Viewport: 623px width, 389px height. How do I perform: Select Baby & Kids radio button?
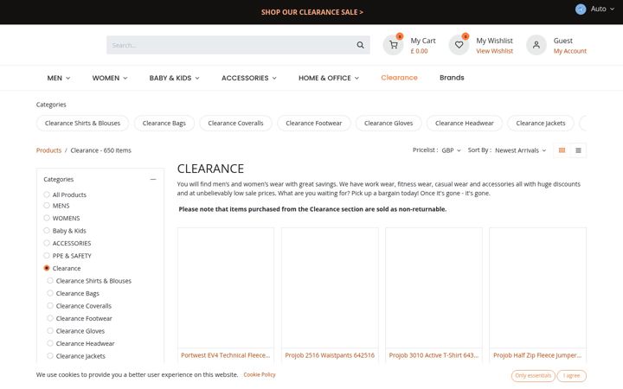click(x=47, y=230)
